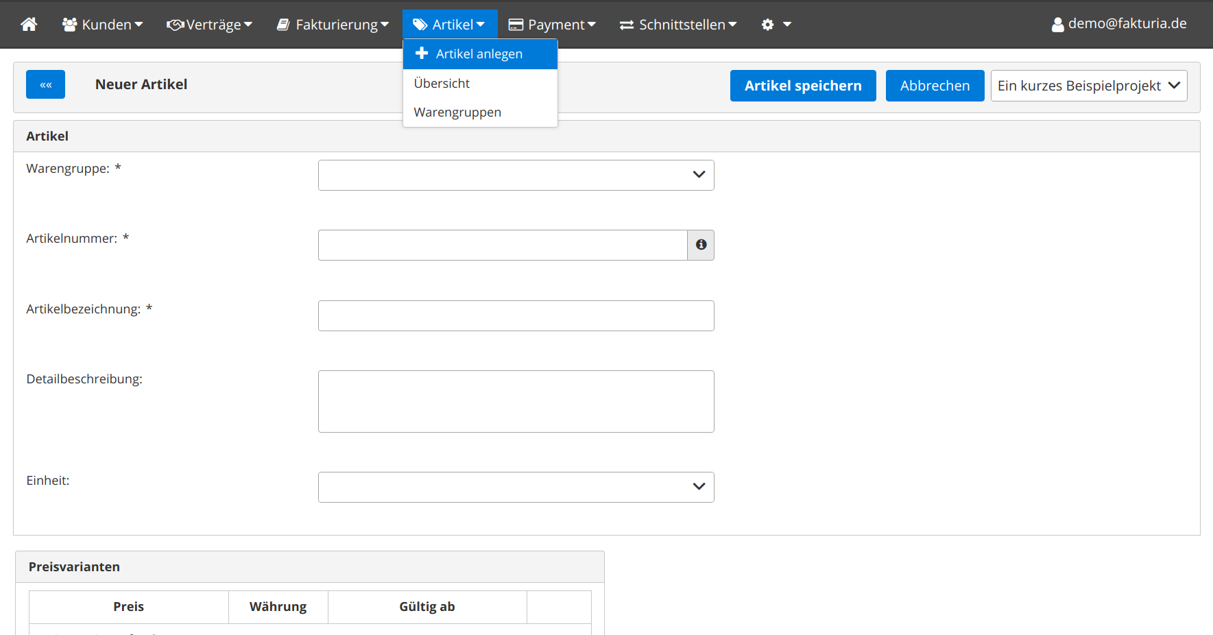Focus the Artikelbezeichnung text field
Image resolution: width=1213 pixels, height=635 pixels.
pyautogui.click(x=516, y=315)
